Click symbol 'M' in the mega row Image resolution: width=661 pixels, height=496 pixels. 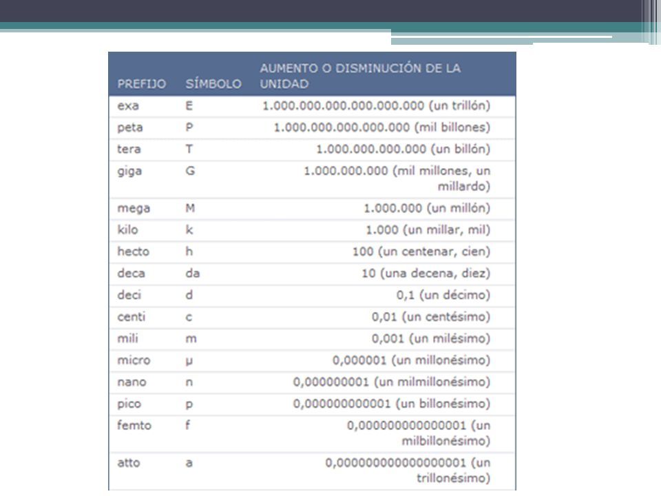[x=190, y=208]
